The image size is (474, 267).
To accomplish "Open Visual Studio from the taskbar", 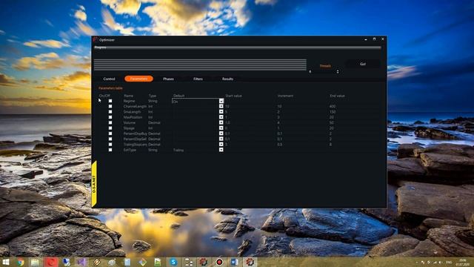I will (x=81, y=262).
